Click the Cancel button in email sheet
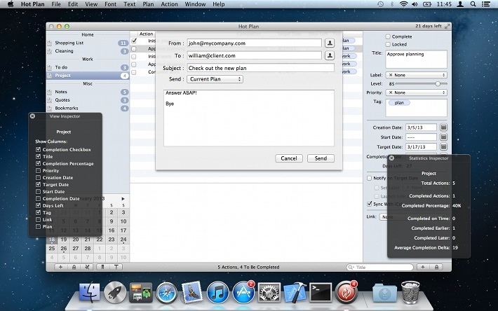The image size is (498, 311). [289, 158]
